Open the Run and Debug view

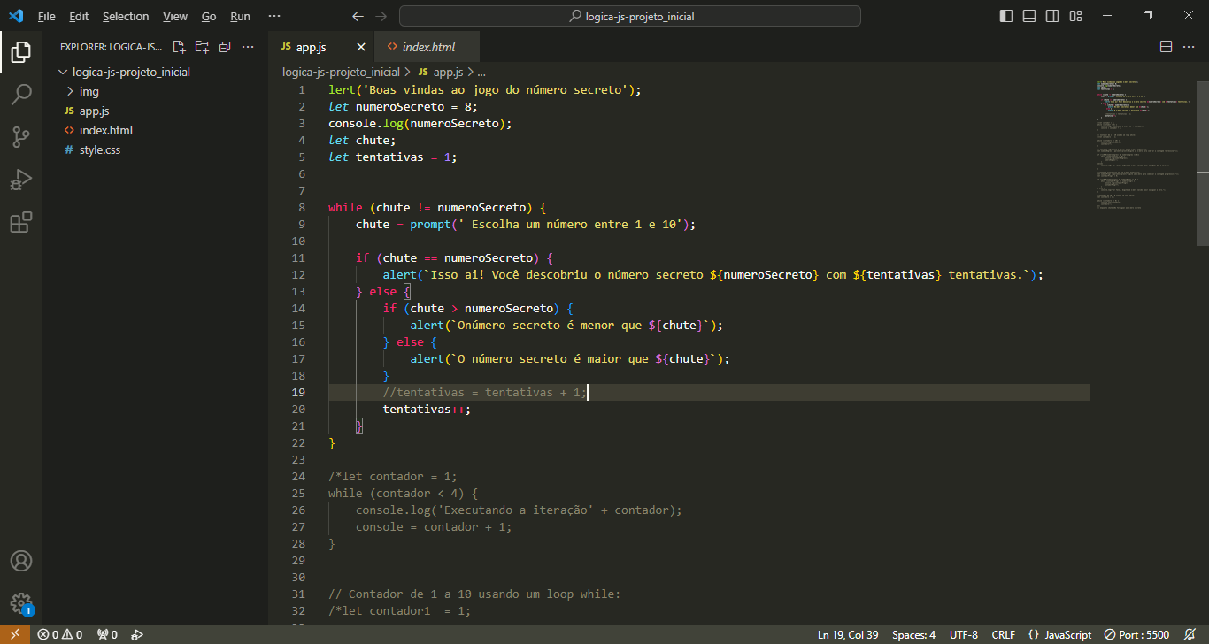(x=21, y=180)
